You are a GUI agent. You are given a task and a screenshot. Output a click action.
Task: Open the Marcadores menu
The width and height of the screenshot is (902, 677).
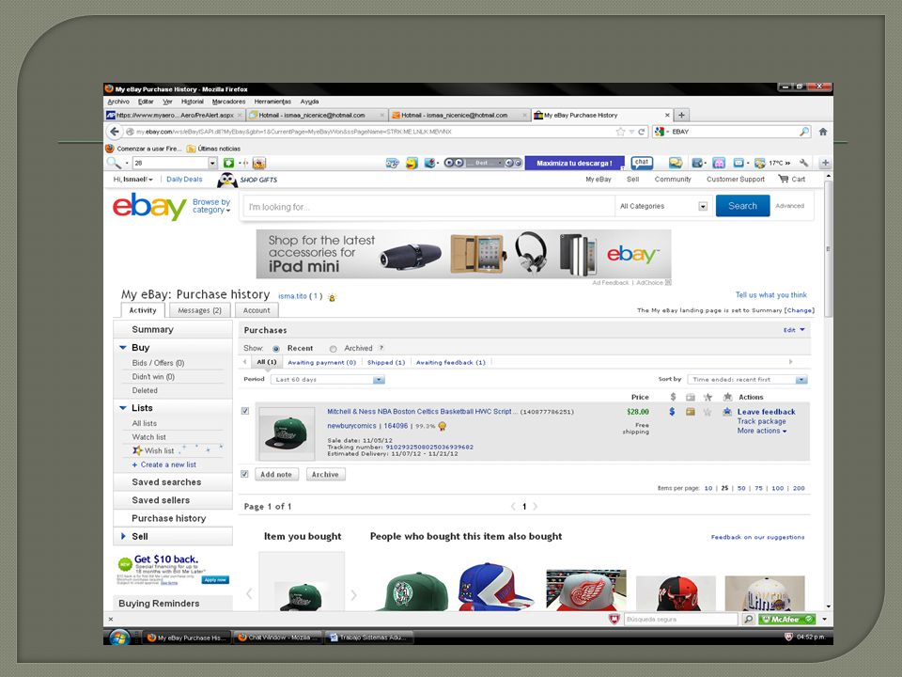pyautogui.click(x=228, y=102)
